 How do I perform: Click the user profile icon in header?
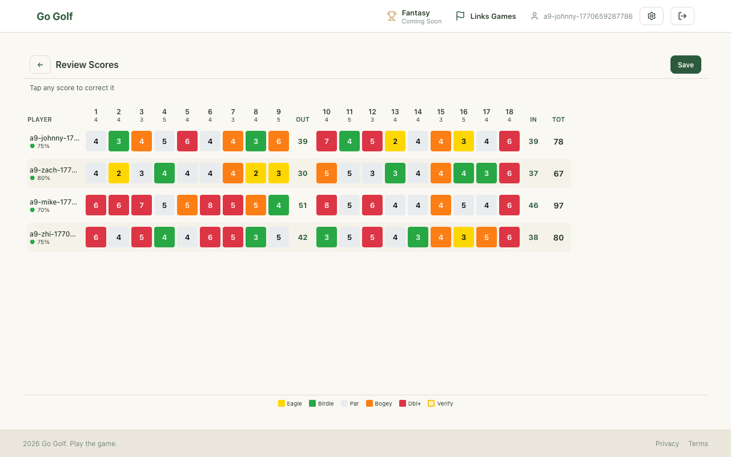pyautogui.click(x=535, y=16)
